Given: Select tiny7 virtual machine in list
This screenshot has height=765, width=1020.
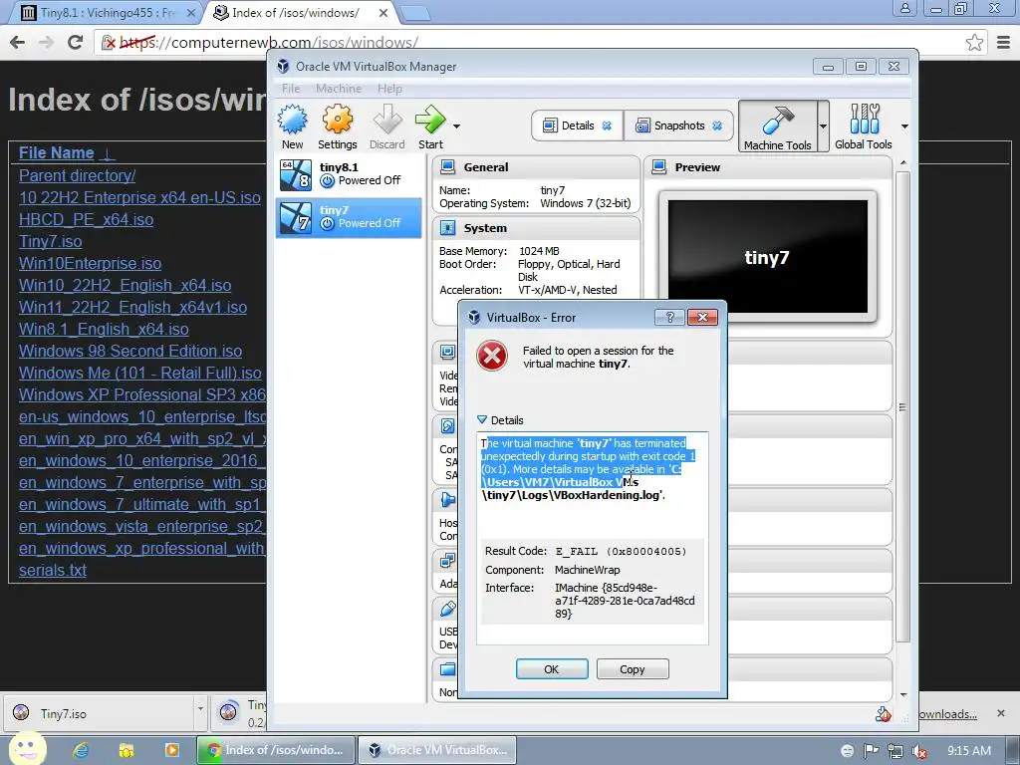Looking at the screenshot, I should click(349, 217).
